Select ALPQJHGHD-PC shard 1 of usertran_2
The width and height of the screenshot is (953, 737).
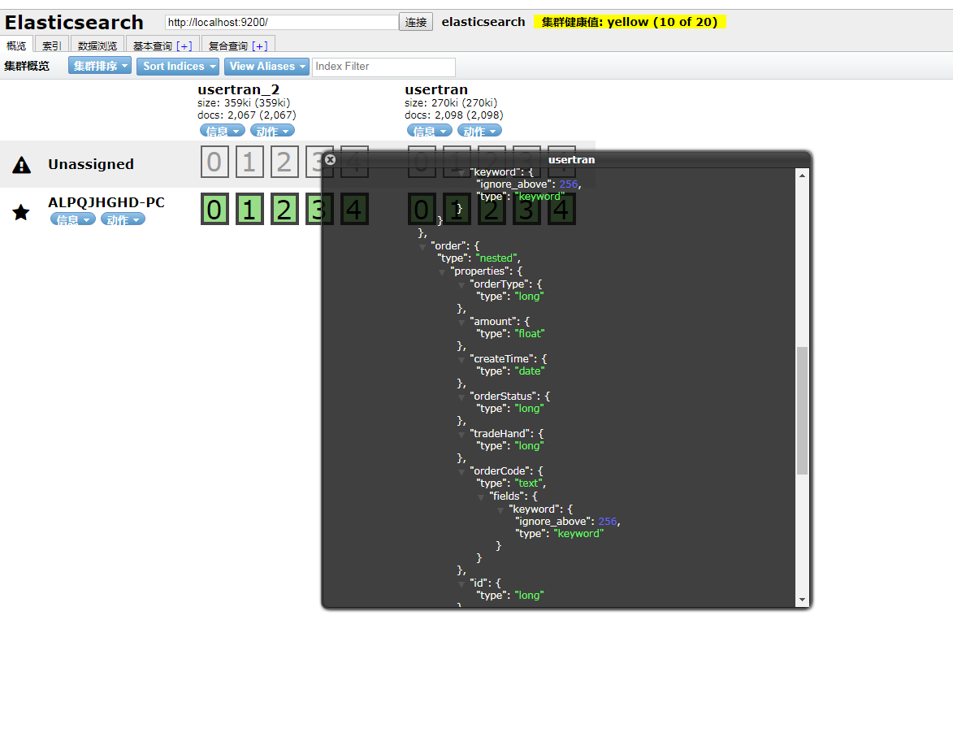coord(249,209)
